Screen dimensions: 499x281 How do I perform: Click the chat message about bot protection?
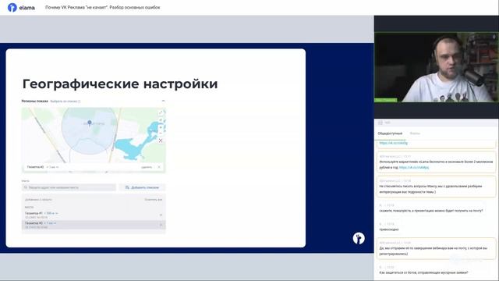coord(423,272)
